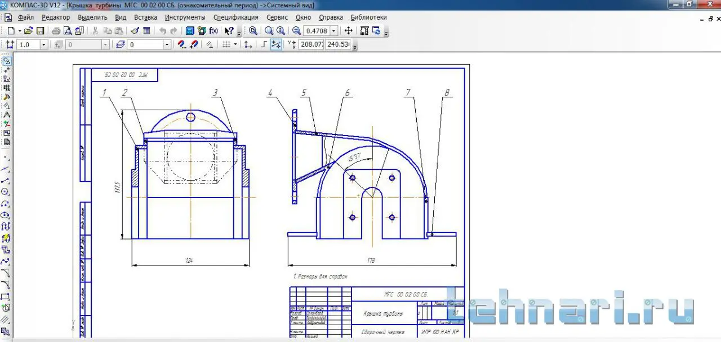
Task: Expand the layer number dropdown
Action: point(167,44)
